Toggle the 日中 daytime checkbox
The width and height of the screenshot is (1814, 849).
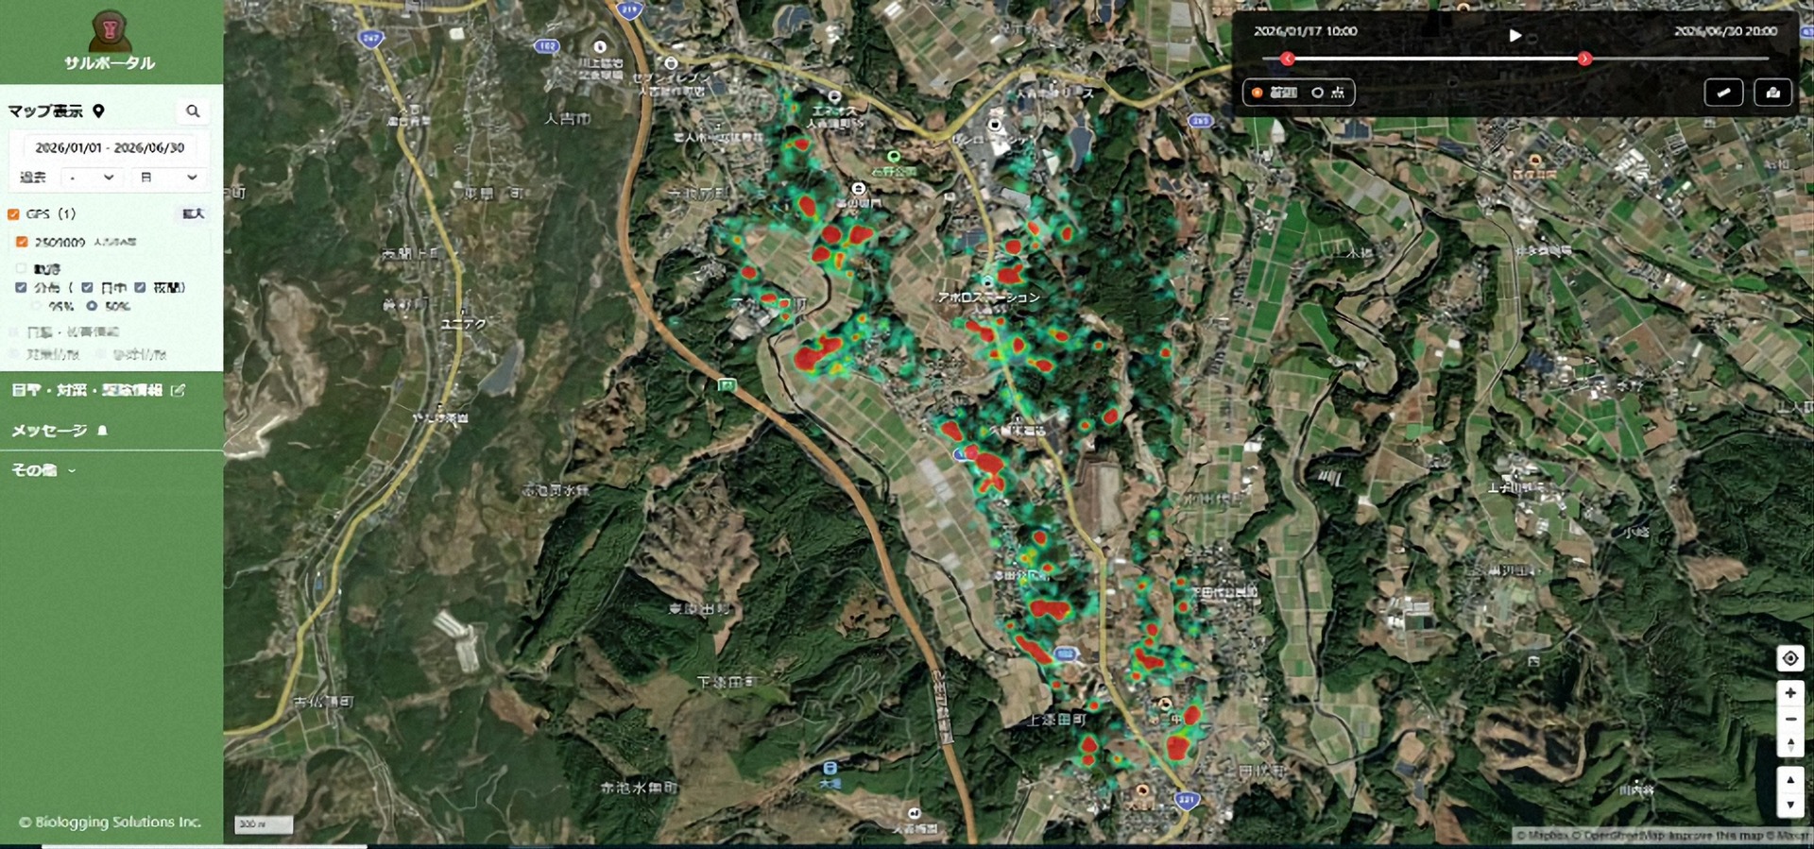click(x=87, y=287)
